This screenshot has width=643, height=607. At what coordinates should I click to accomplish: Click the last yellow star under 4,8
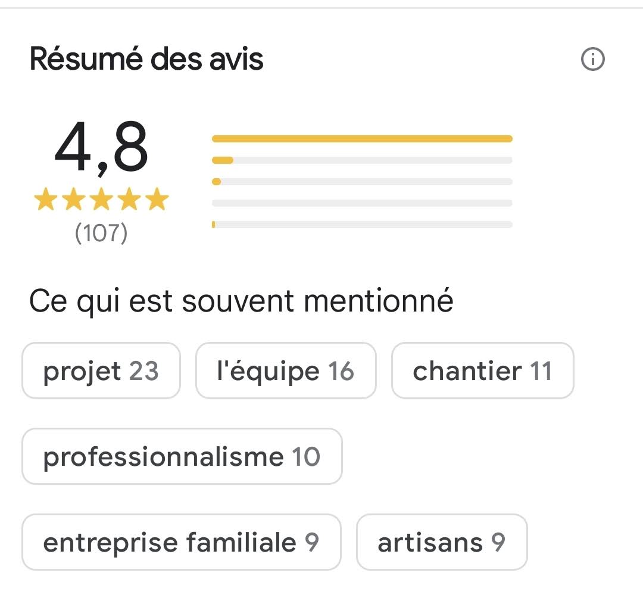[x=157, y=200]
